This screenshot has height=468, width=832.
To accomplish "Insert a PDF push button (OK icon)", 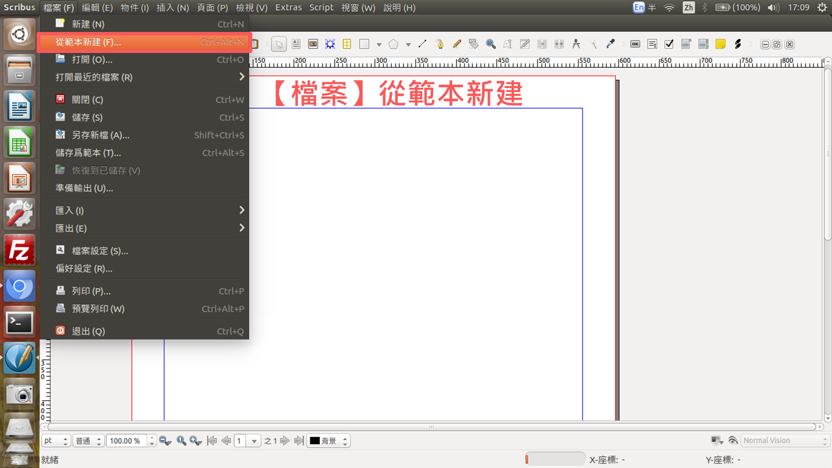I will tap(635, 44).
